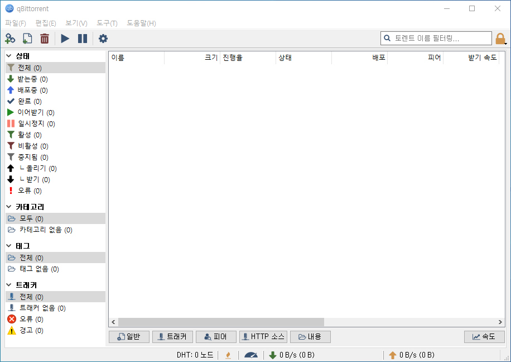
Task: Click the resume play toolbar icon
Action: click(x=65, y=39)
